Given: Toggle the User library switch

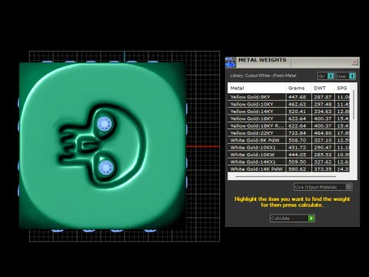Looking at the screenshot, I should coord(345,76).
